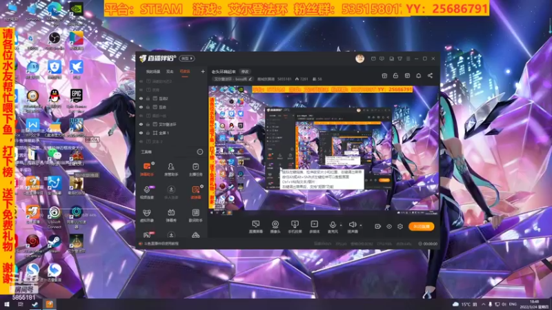This screenshot has height=310, width=552.
Task: Toggle the lock on the 直播 source
Action: [x=148, y=107]
